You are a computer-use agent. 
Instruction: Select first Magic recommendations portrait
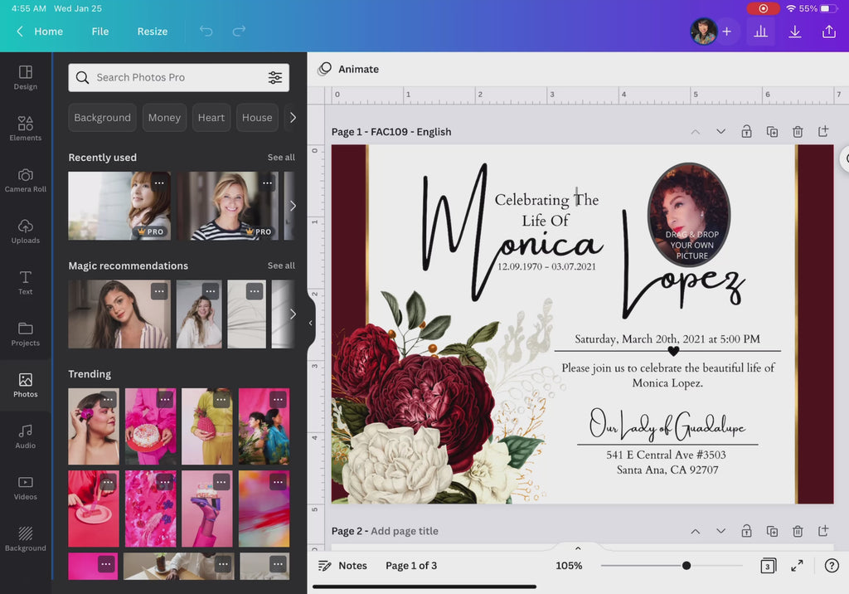[x=119, y=314]
